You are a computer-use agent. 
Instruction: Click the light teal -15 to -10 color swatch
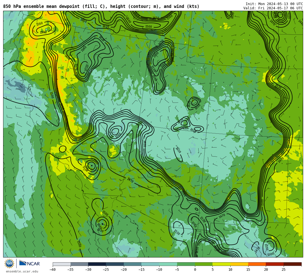tap(150, 264)
